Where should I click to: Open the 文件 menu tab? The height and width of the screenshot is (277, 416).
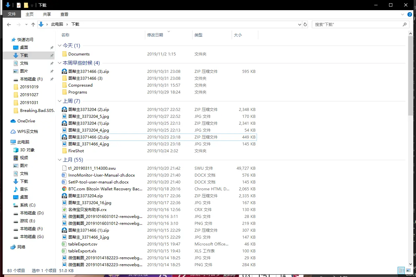[x=12, y=14]
